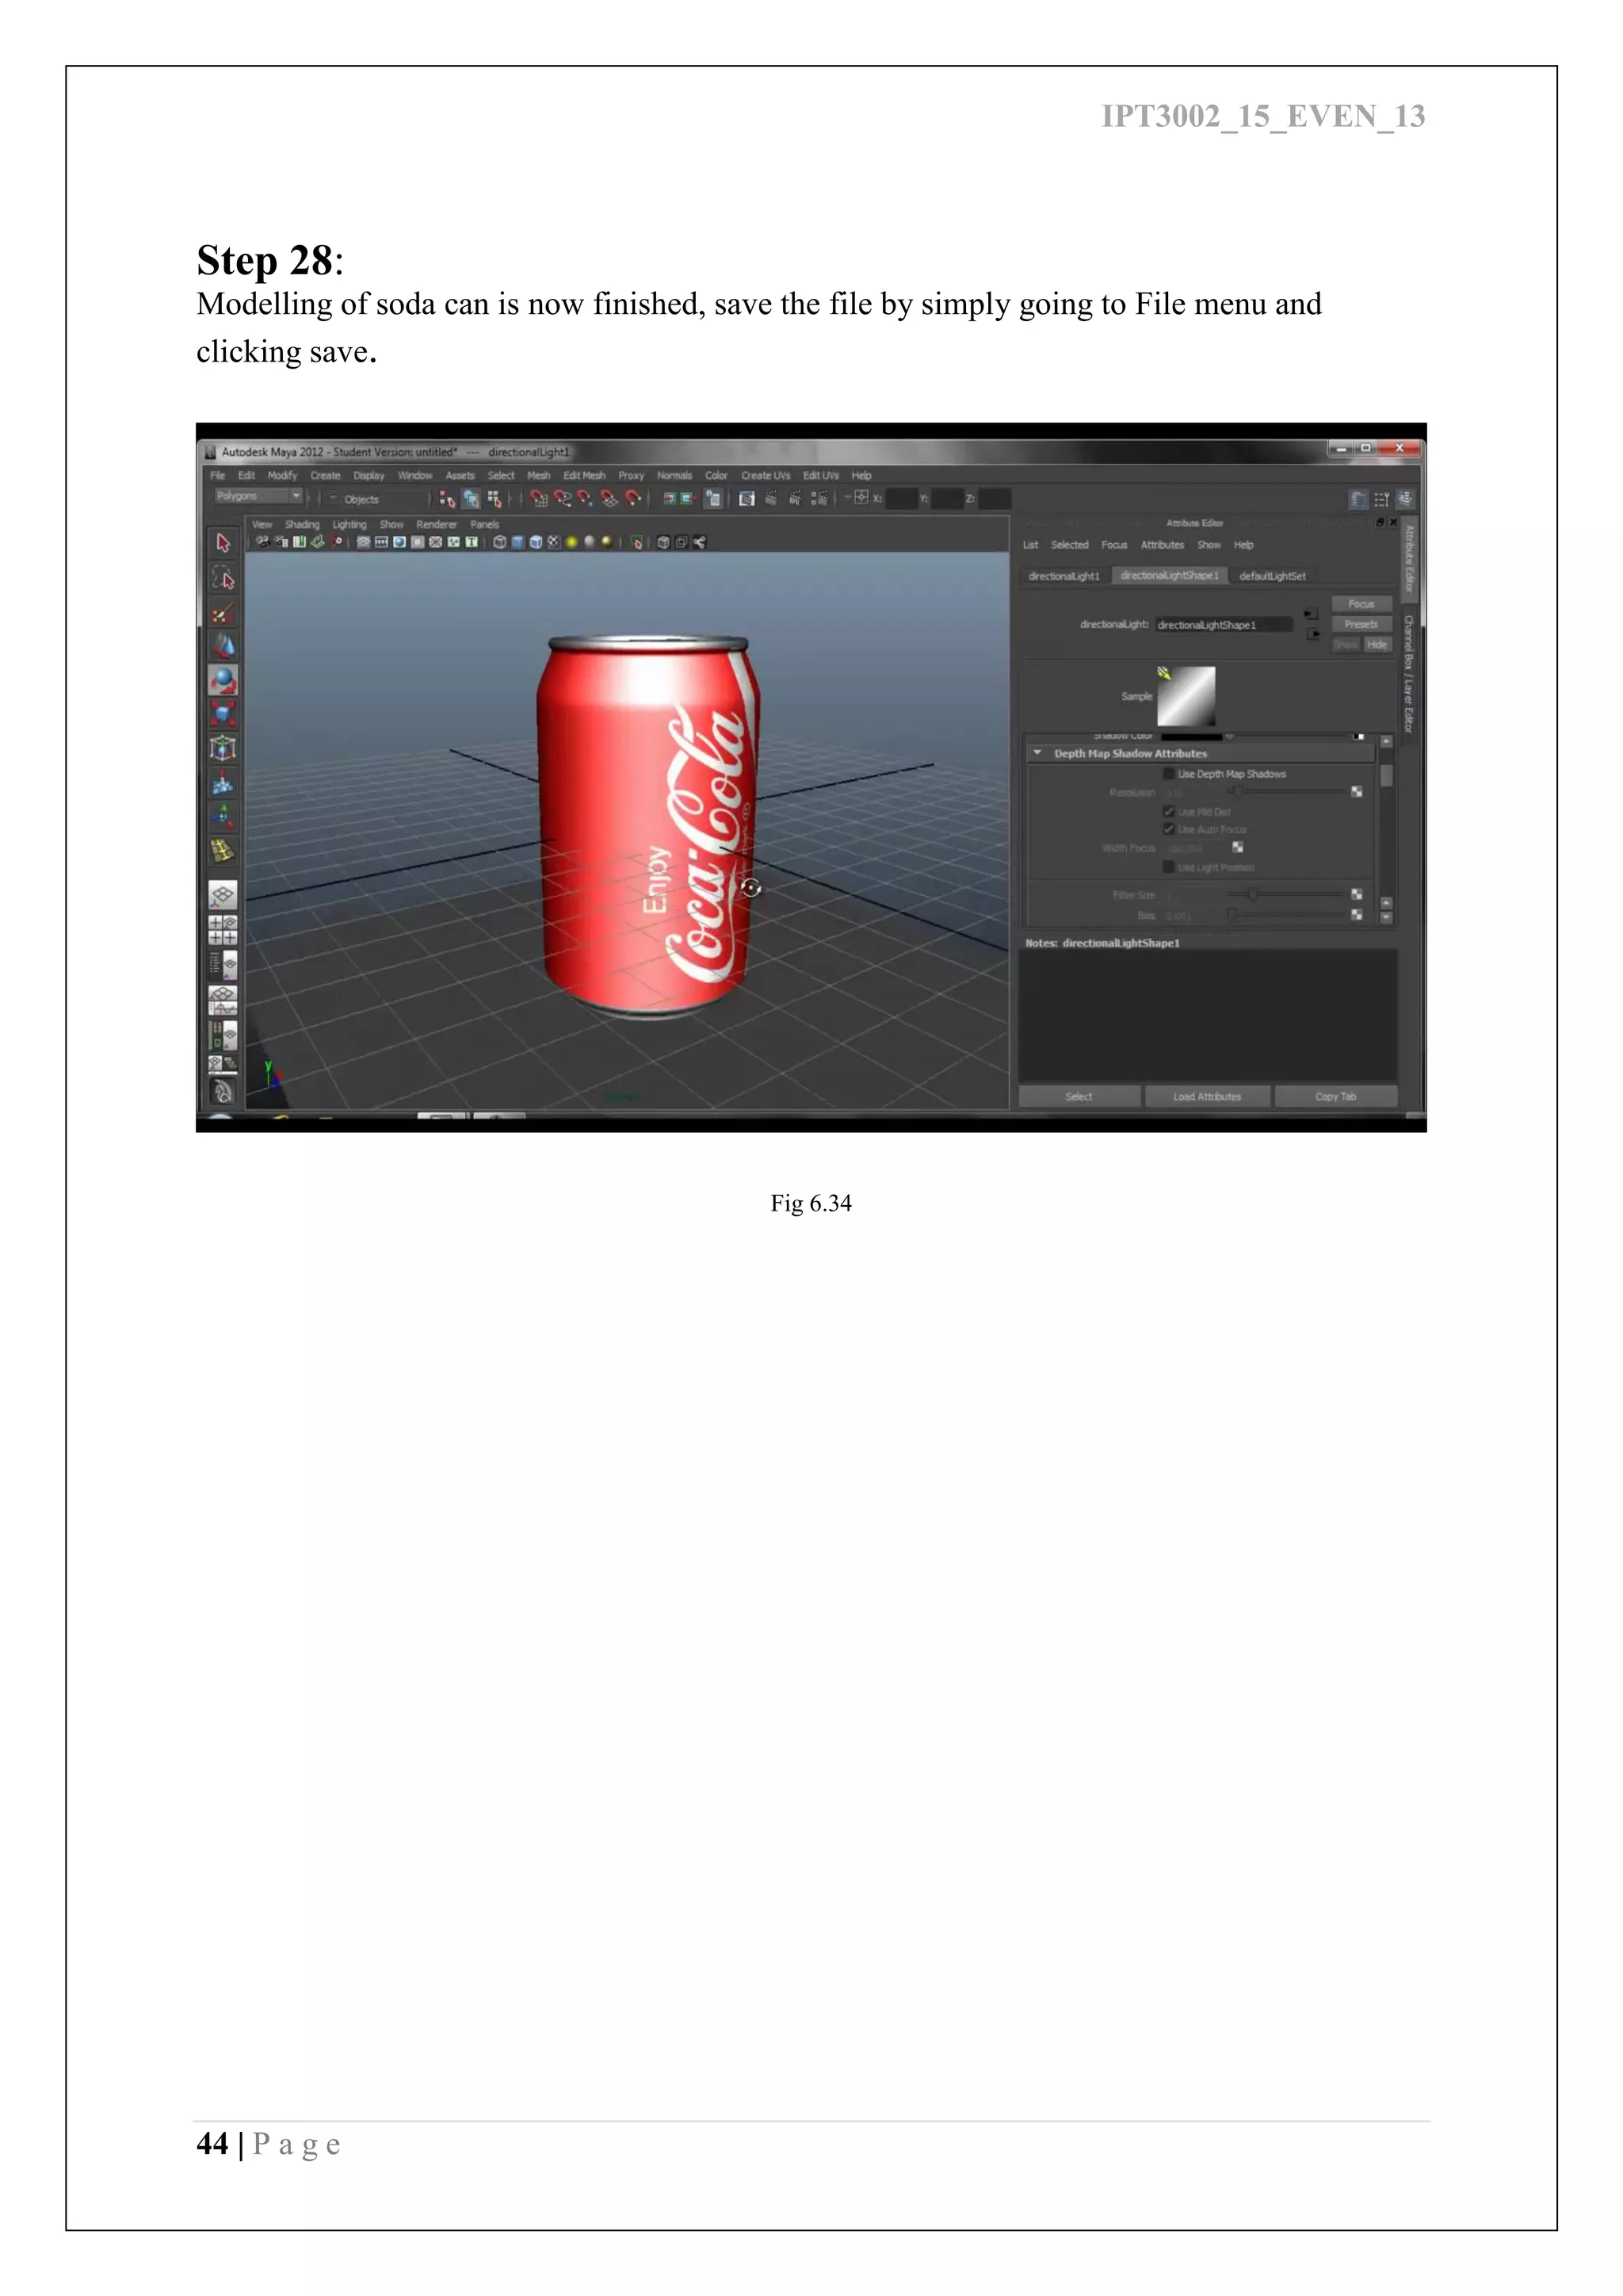Viewport: 1623px width, 2296px height.
Task: Toggle the Use Light Position checkbox
Action: 1168,867
